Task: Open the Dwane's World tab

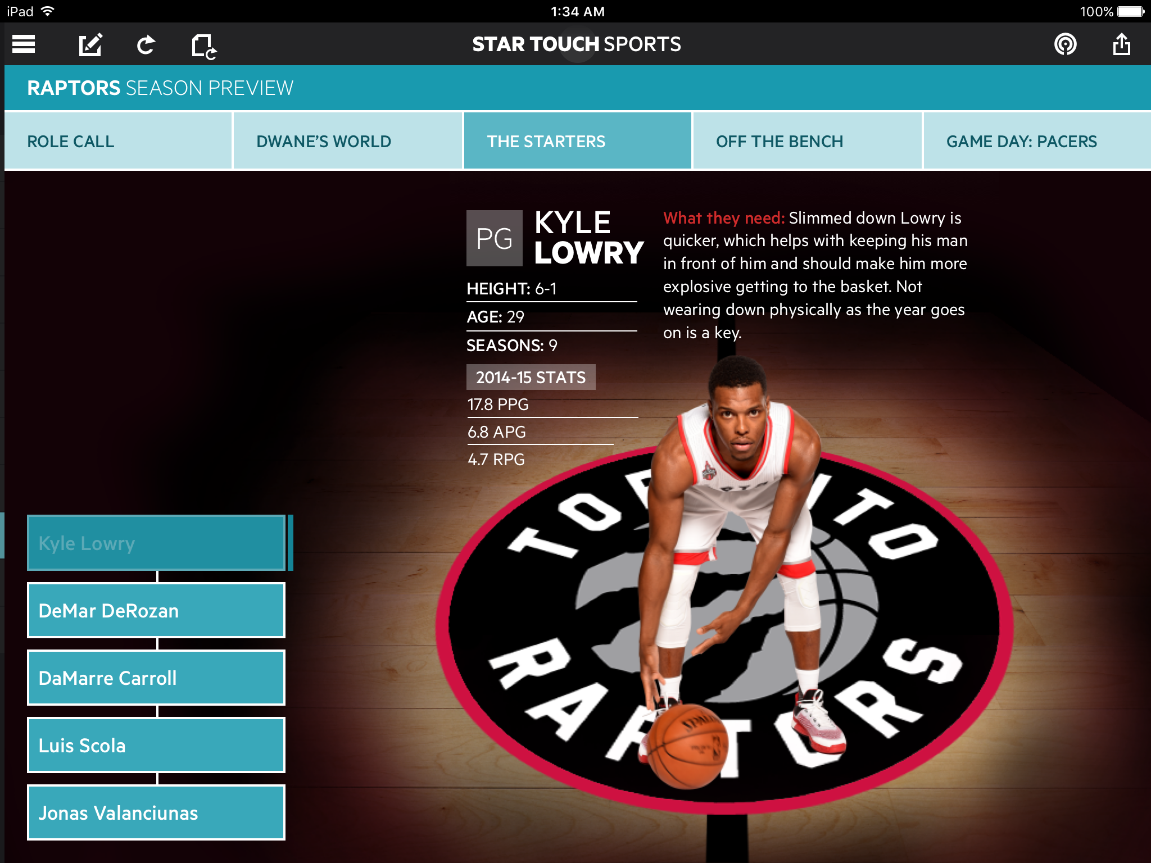Action: tap(347, 141)
